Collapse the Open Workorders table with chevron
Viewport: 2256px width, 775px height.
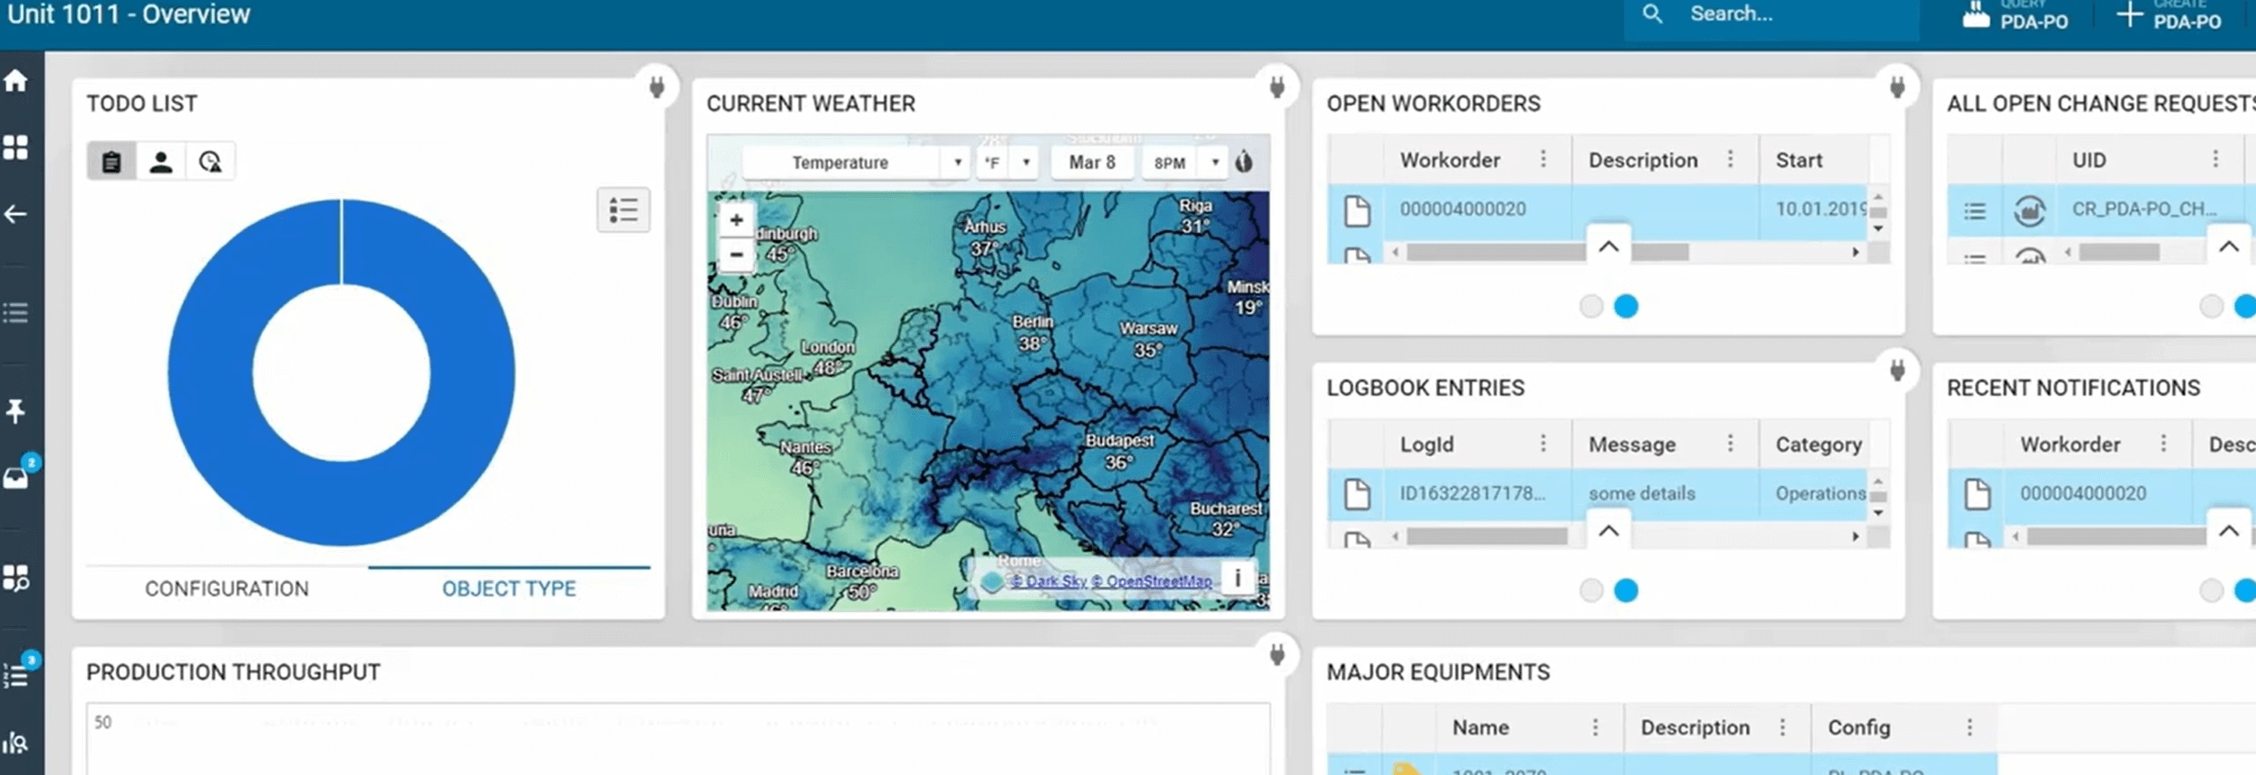point(1608,247)
